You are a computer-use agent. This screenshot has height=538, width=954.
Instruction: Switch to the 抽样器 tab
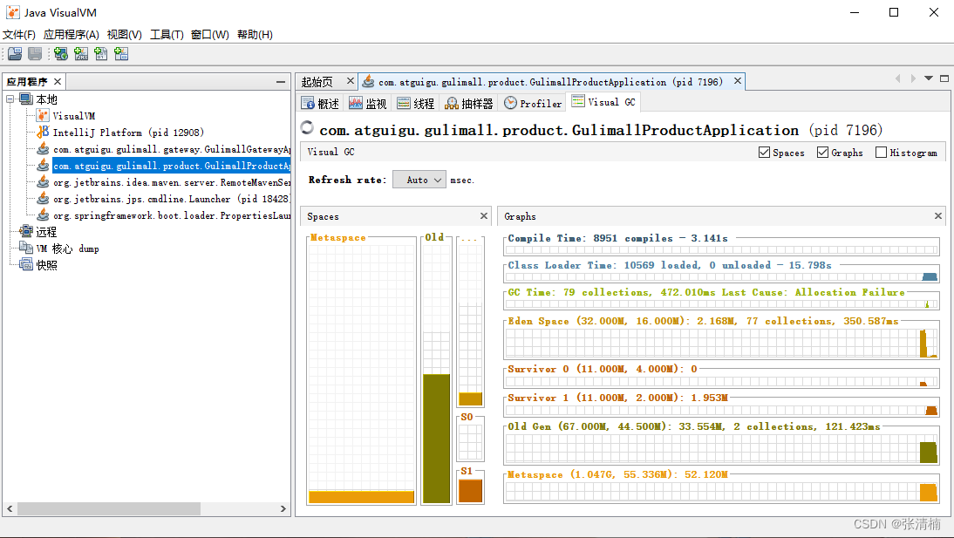click(469, 104)
